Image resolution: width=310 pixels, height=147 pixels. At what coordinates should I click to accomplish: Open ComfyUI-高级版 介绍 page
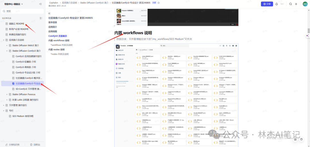click(26, 67)
